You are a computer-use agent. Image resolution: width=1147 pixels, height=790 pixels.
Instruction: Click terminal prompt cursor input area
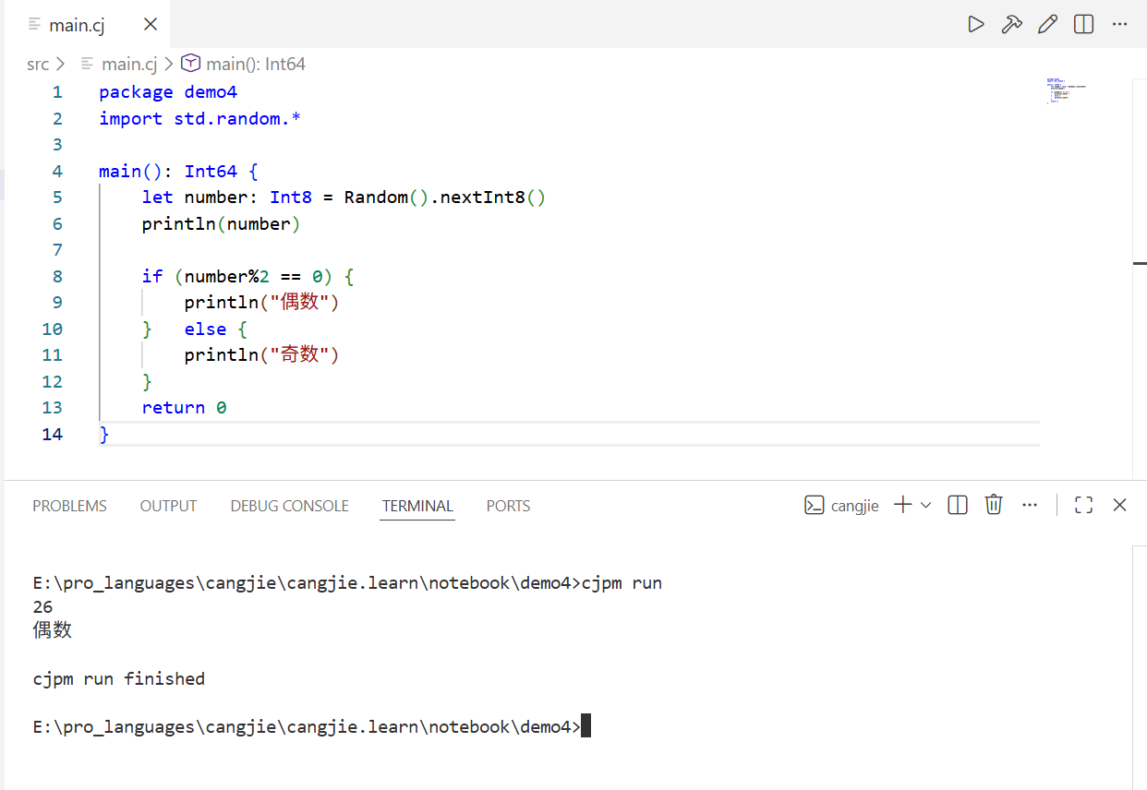click(x=586, y=726)
